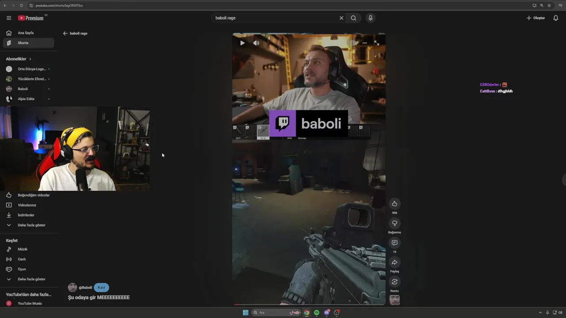Show hidden tray icons chevron

click(x=540, y=313)
